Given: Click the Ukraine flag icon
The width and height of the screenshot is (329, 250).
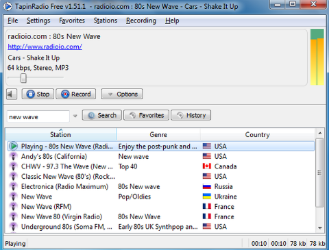Looking at the screenshot, I should (x=207, y=197).
